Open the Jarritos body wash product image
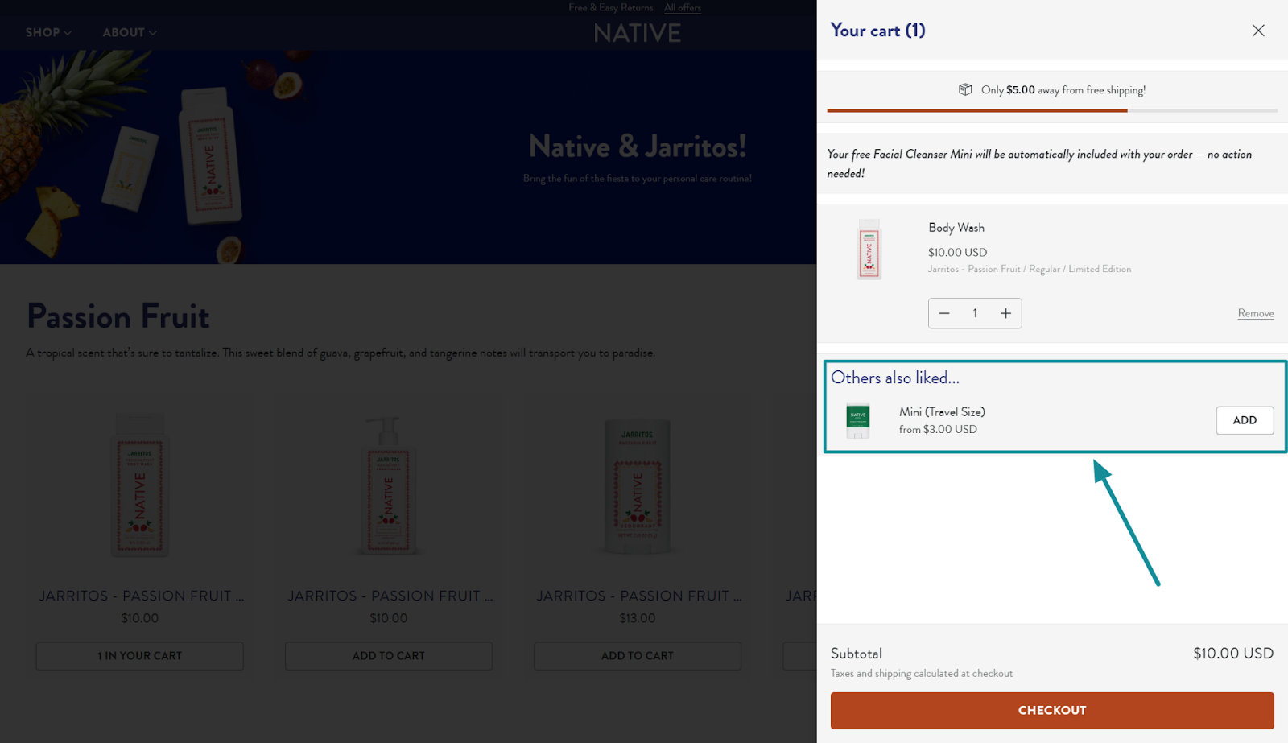Image resolution: width=1288 pixels, height=743 pixels. coord(140,485)
